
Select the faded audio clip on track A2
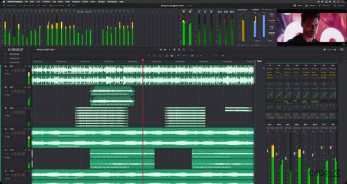(112, 96)
